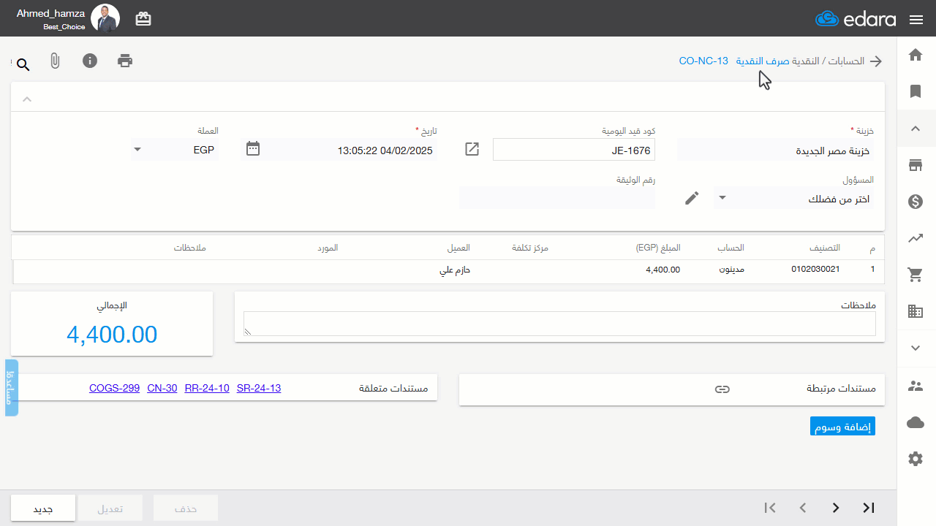936x526 pixels.
Task: Open the store module icon
Action: (x=916, y=165)
